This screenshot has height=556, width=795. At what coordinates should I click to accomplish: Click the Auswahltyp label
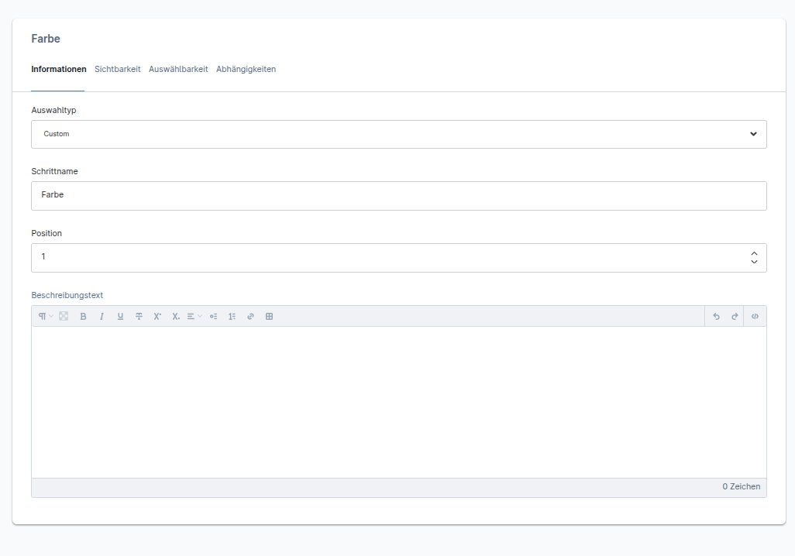tap(53, 110)
